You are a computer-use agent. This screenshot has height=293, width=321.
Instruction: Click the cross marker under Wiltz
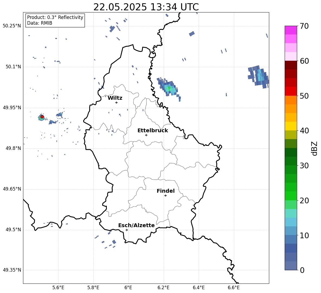tap(117, 102)
